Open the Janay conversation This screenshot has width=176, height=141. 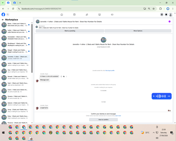click(15, 111)
